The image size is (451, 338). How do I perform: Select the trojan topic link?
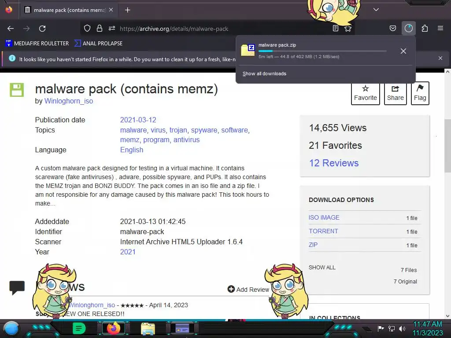pos(178,130)
